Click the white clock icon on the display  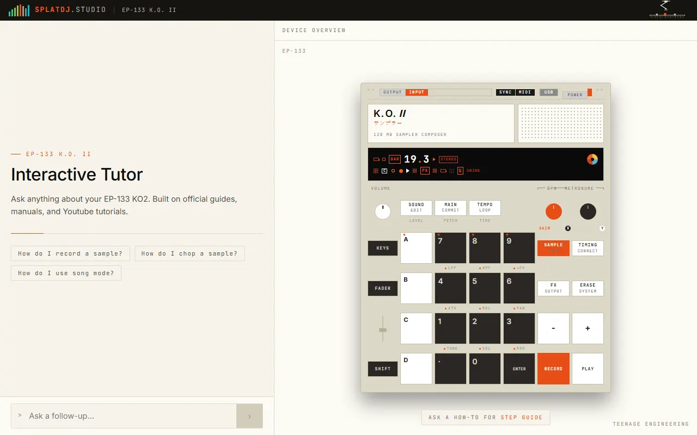pyautogui.click(x=384, y=171)
